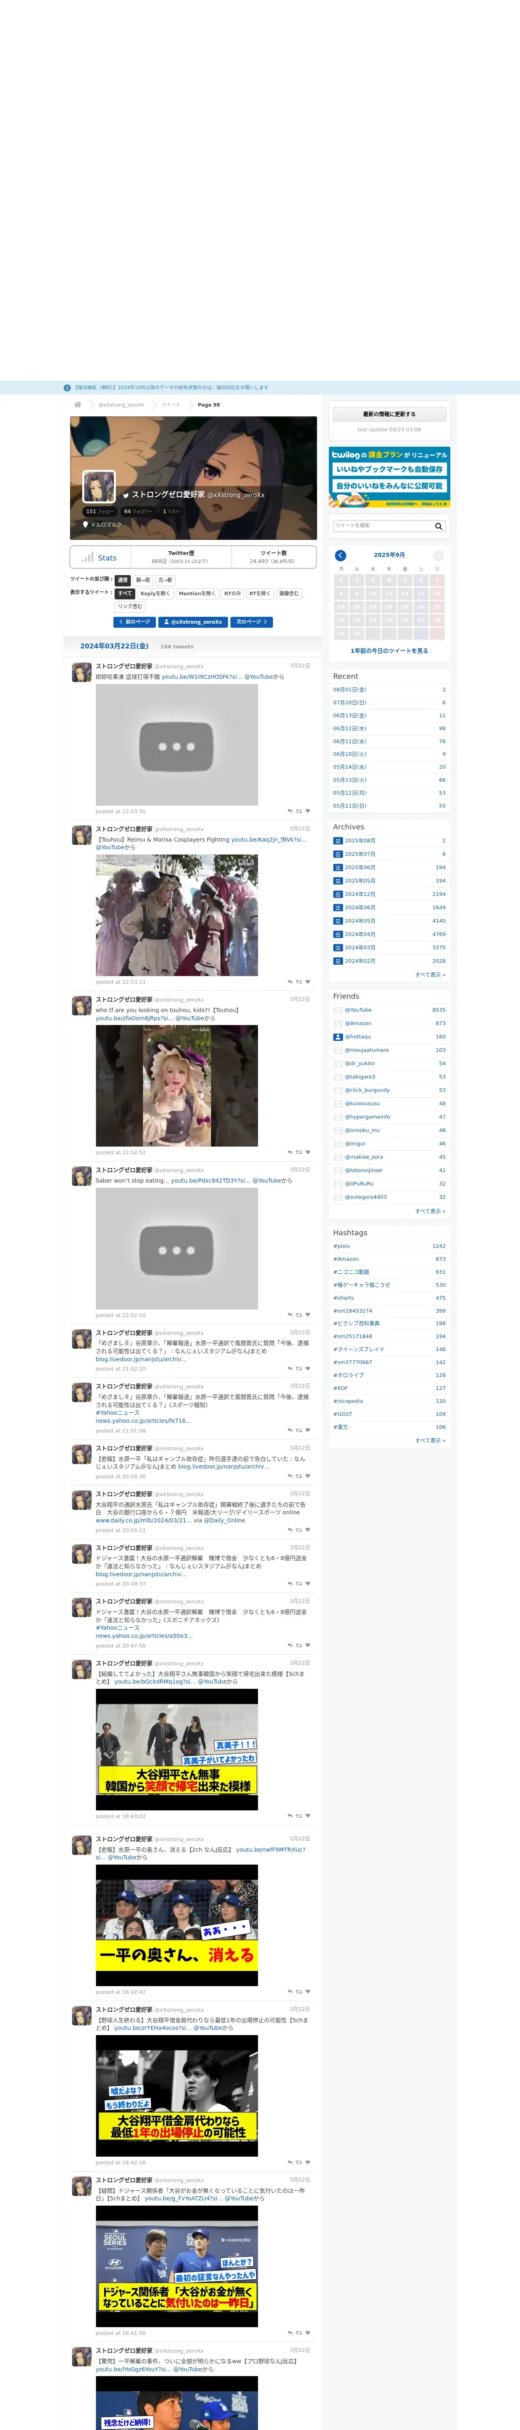The image size is (520, 2430).
Task: Open the @moujaatumare friend link
Action: click(x=366, y=1050)
